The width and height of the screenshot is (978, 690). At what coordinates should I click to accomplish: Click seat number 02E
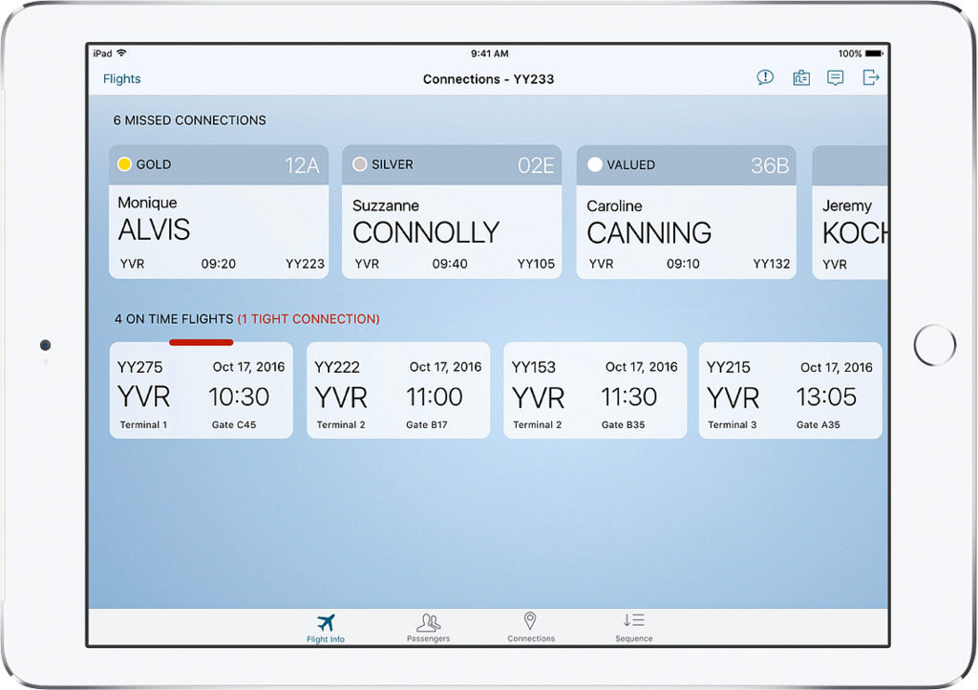536,165
